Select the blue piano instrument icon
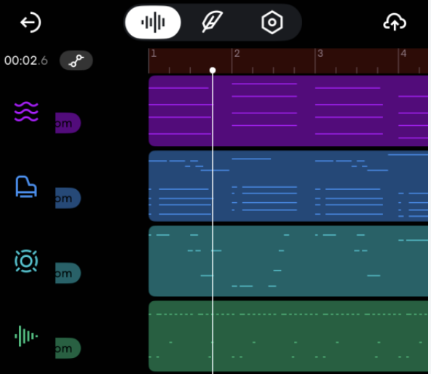 click(26, 186)
